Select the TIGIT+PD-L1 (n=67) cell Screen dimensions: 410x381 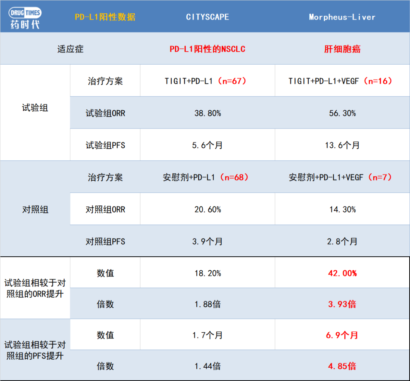[207, 81]
